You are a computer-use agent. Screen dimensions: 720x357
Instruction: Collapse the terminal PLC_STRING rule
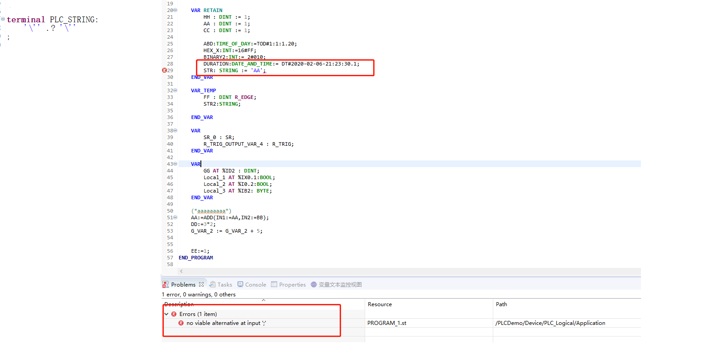[3, 19]
